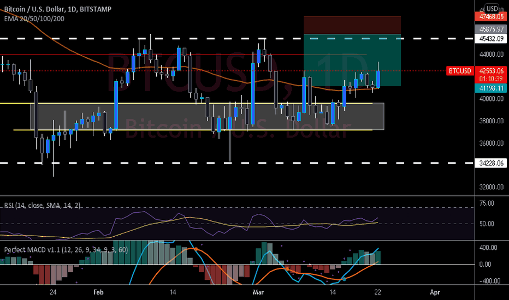Click the 41198.11 teal price label
This screenshot has width=509, height=300.
click(x=492, y=88)
